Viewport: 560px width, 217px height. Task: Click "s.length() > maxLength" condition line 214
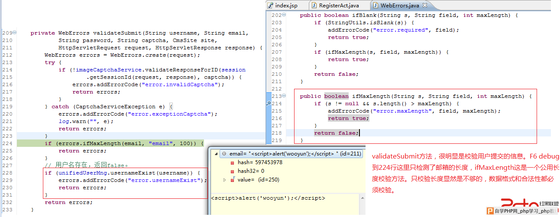pos(411,104)
